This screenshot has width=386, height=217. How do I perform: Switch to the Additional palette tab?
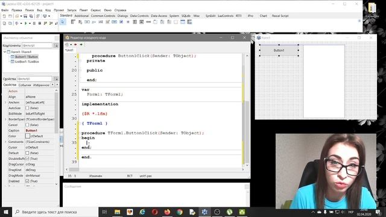(81, 16)
